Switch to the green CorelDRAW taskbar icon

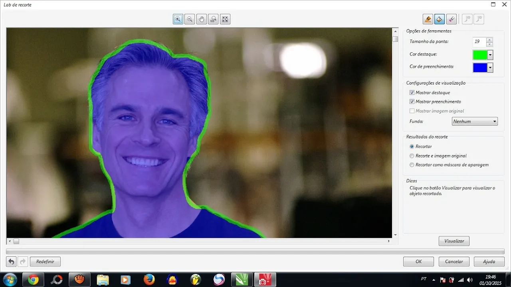(242, 280)
